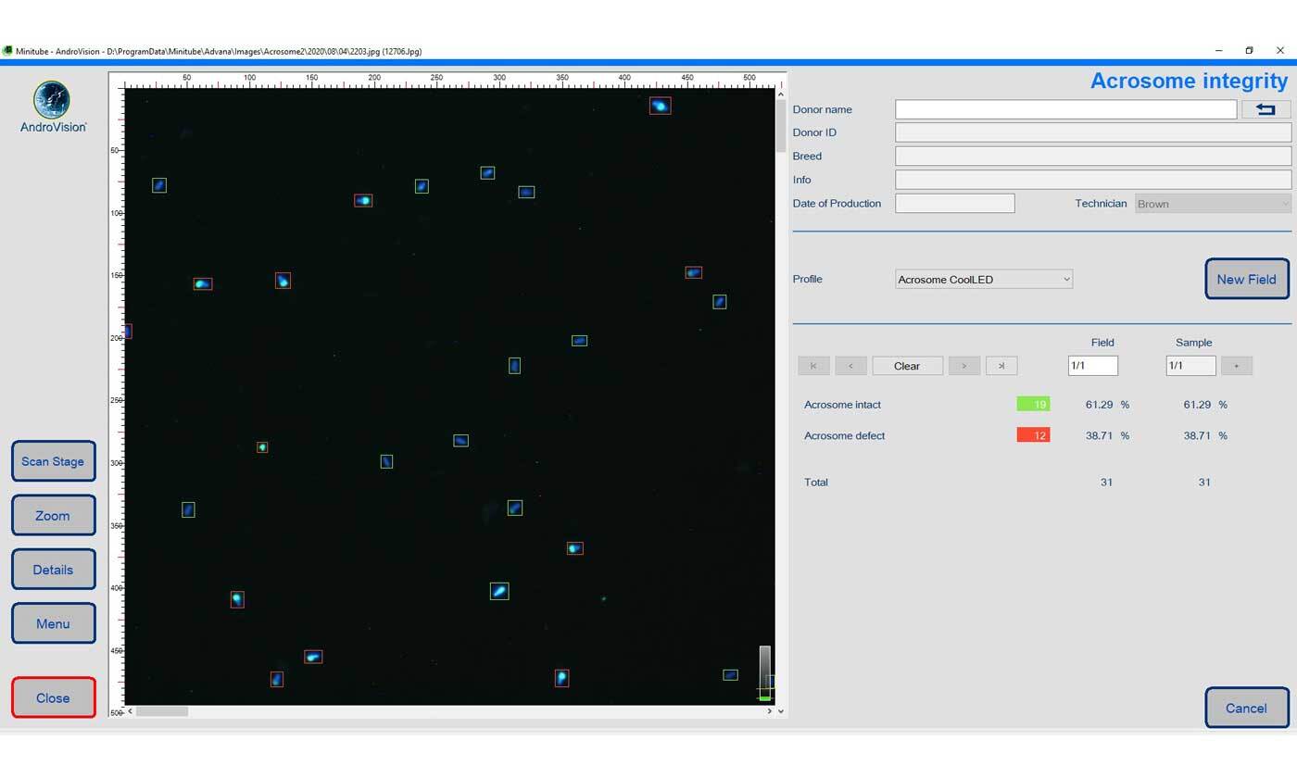The image size is (1297, 778).
Task: Click the red Acrosome defect count swatch
Action: pos(1033,435)
